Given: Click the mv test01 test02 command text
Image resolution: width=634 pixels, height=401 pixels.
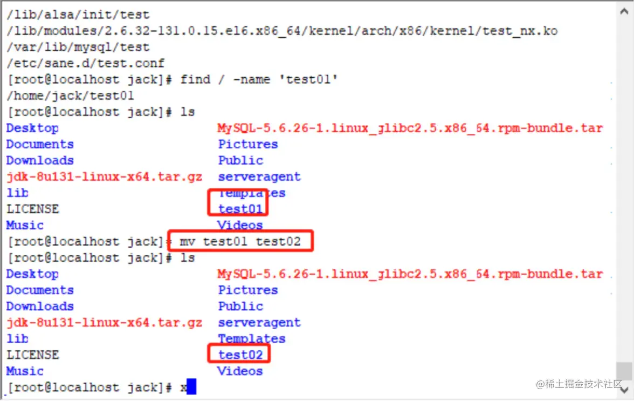Looking at the screenshot, I should coord(240,242).
